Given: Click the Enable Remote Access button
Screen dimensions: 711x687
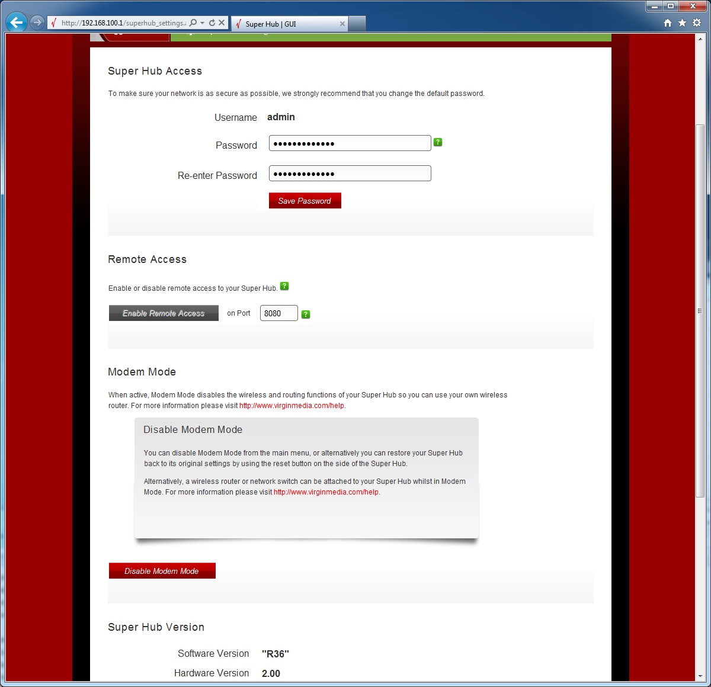Looking at the screenshot, I should pos(164,313).
